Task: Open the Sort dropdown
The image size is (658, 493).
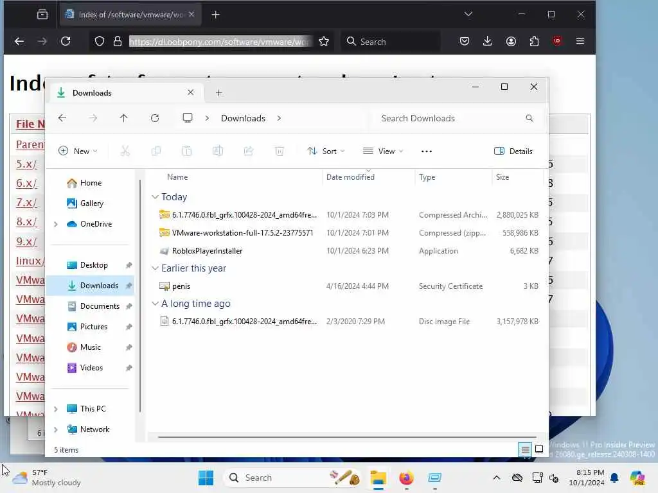Action: 326,151
